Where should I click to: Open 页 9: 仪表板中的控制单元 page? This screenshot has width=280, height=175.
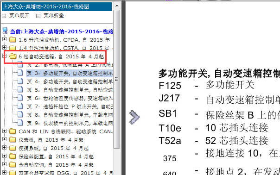tap(70, 123)
